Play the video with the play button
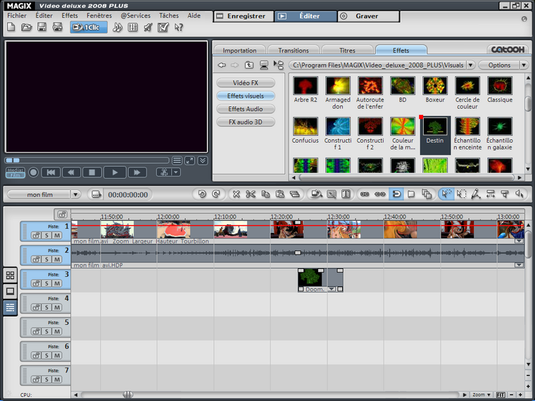 (x=115, y=172)
